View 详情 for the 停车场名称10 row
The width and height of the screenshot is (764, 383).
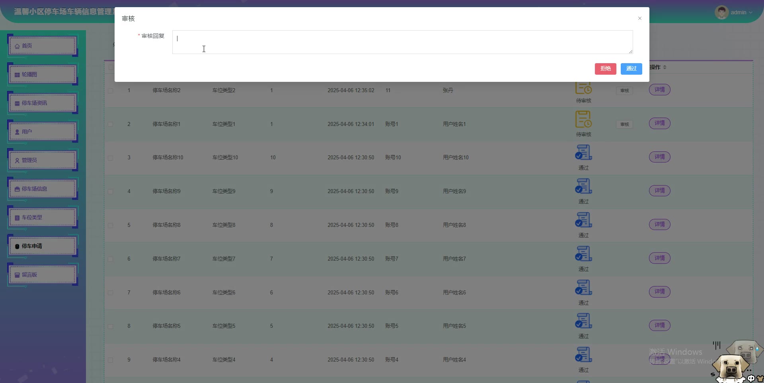click(660, 157)
